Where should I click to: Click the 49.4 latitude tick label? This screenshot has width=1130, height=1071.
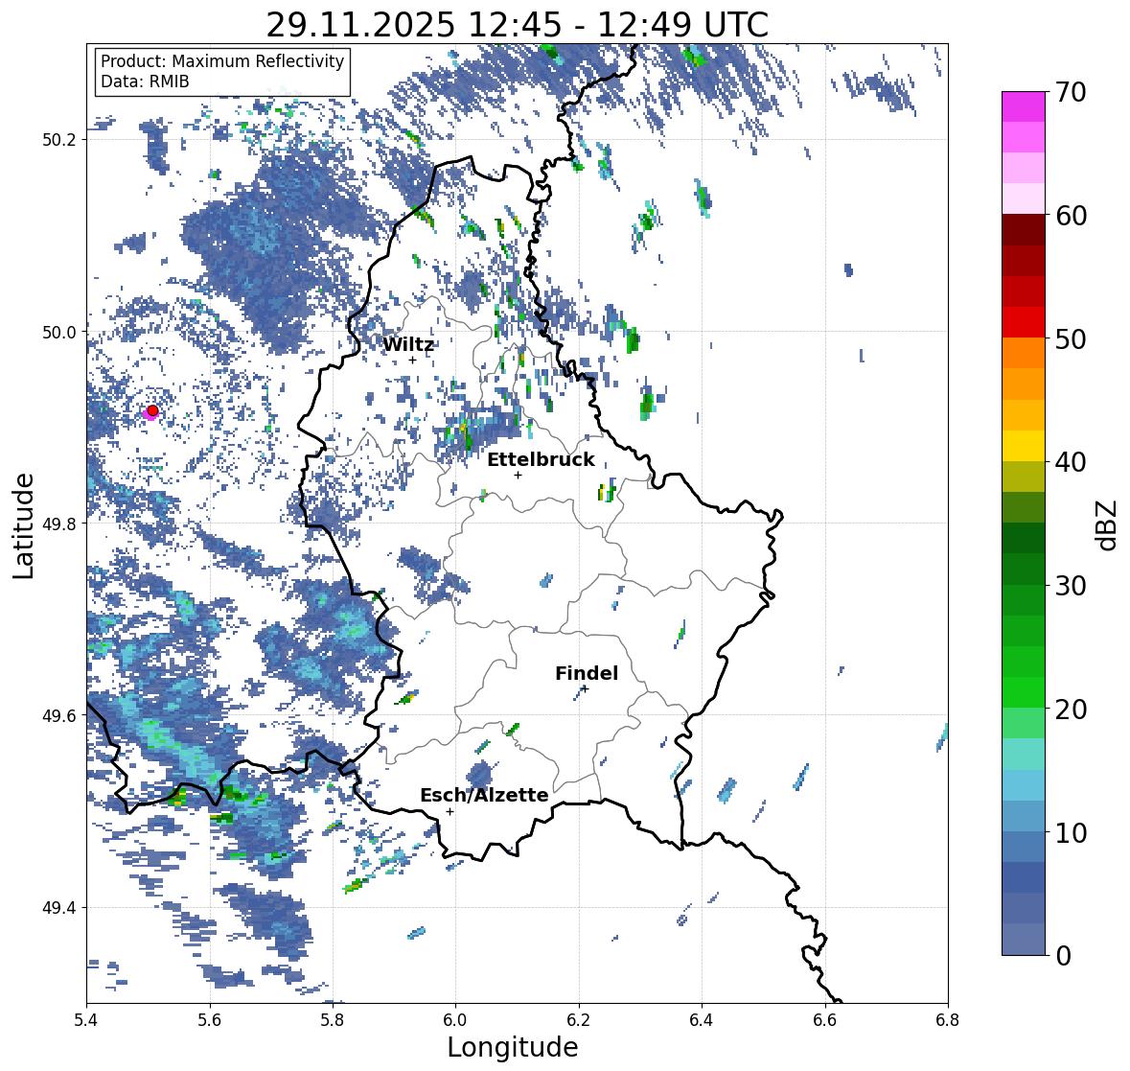[59, 908]
